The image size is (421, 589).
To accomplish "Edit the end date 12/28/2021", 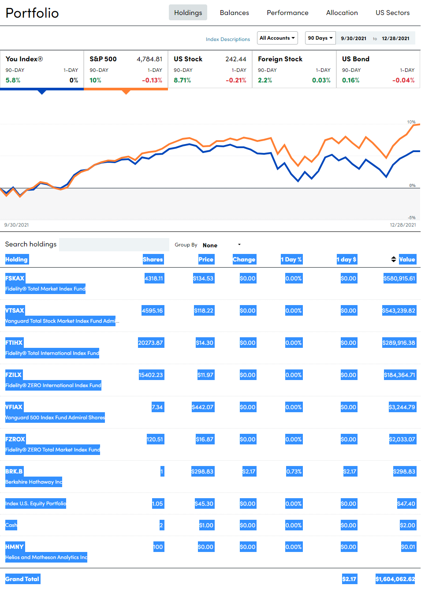I will [x=395, y=38].
